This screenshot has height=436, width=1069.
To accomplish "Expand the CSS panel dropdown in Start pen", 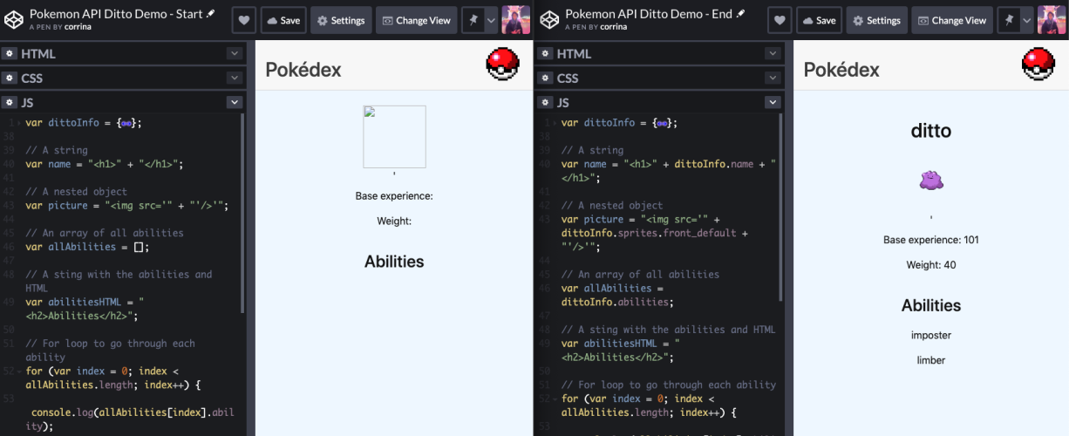I will point(234,78).
